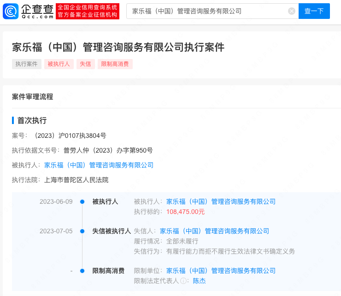Select the 执行案件 tag

[27, 64]
